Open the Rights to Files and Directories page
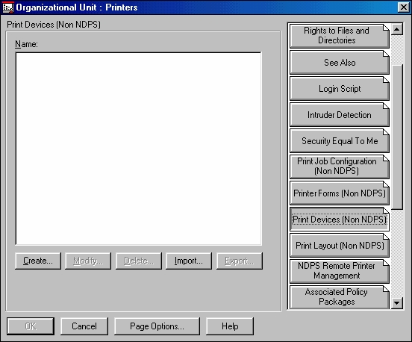Viewport: 412px width, 342px height. point(339,36)
